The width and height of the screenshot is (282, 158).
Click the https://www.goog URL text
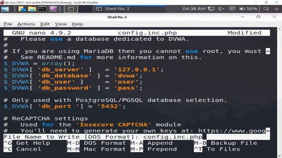232,131
